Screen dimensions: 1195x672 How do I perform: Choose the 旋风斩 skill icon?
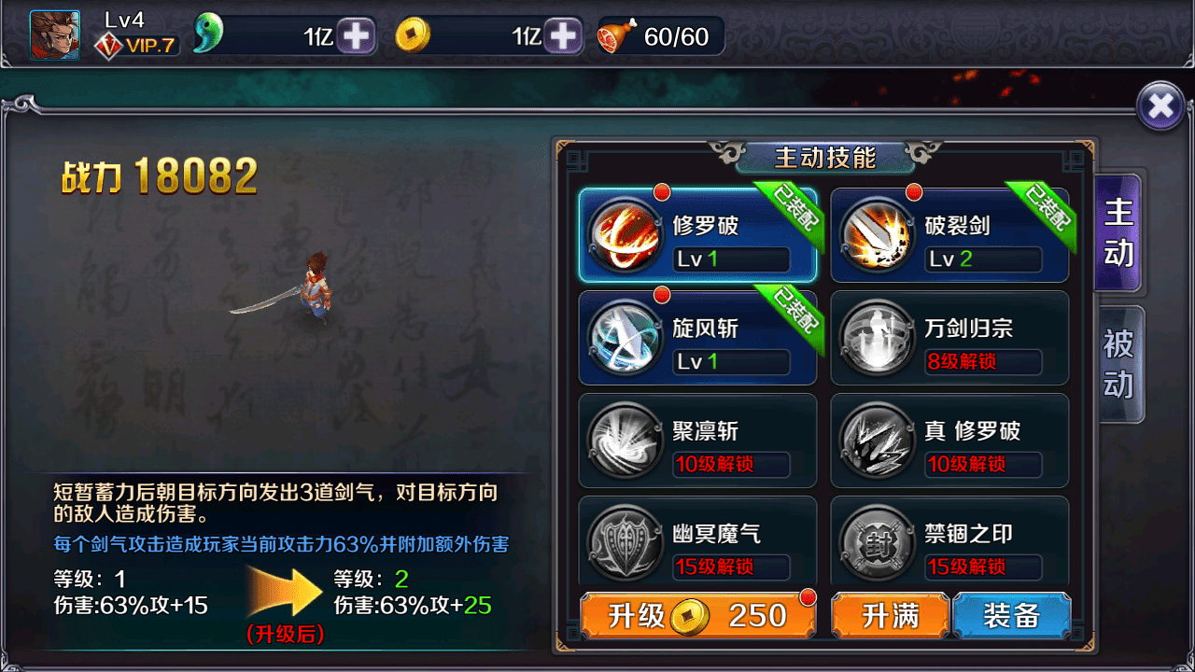[x=626, y=338]
